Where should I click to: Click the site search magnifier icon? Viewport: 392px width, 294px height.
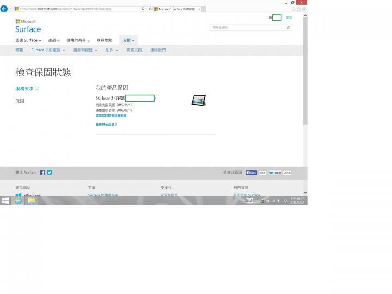[289, 28]
